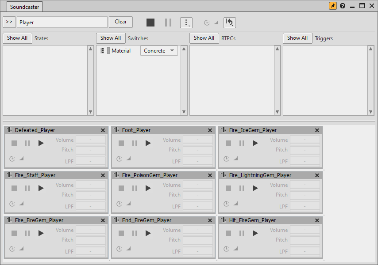This screenshot has height=265, width=378.
Task: Stop the Foot_Player event
Action: (121, 143)
